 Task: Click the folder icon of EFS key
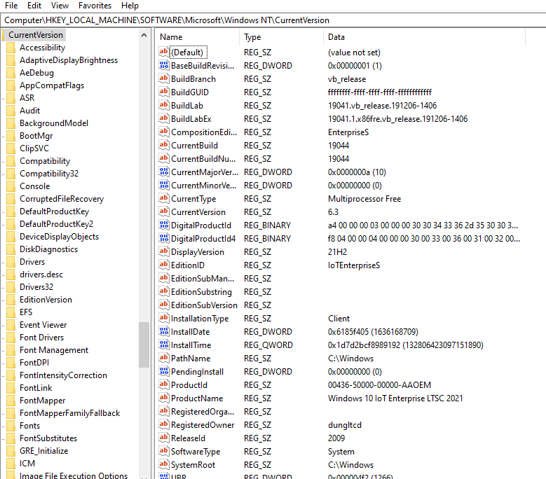[x=11, y=312]
